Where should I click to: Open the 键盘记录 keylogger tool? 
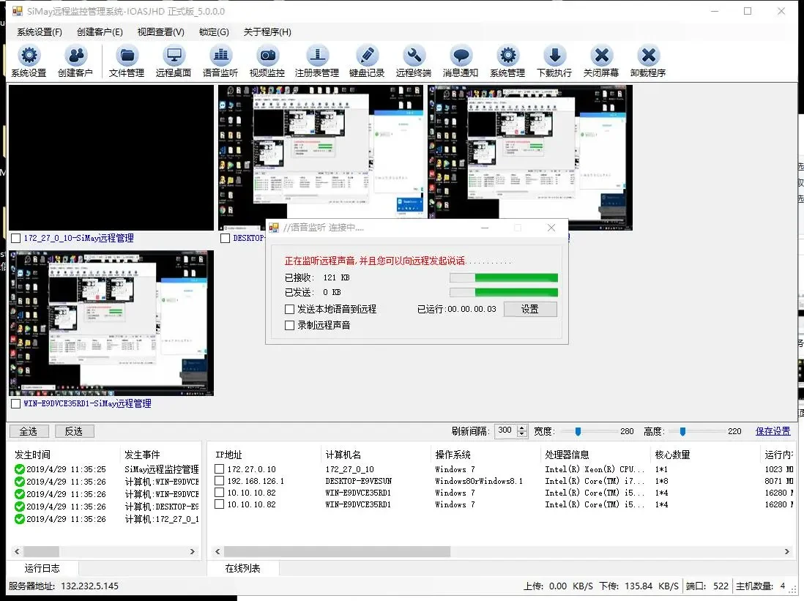(x=366, y=60)
